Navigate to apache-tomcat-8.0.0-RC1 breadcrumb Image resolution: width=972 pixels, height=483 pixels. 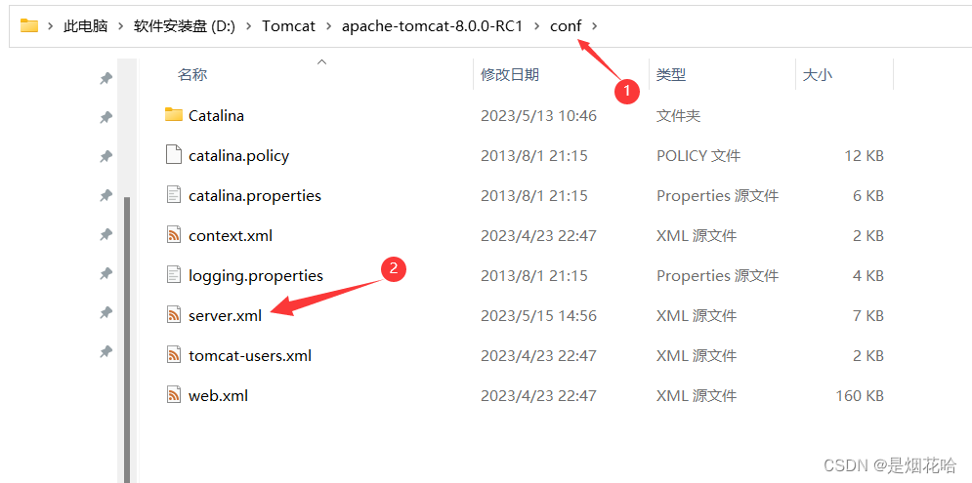click(433, 26)
